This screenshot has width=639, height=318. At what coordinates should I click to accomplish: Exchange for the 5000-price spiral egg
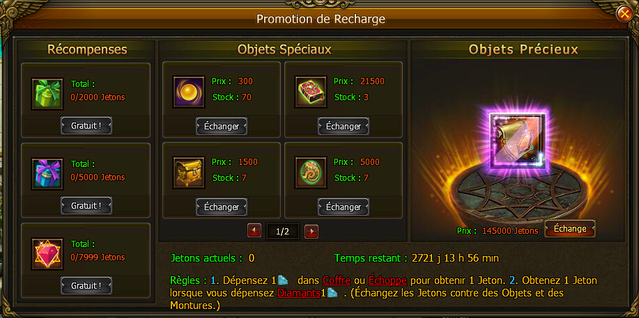(344, 207)
